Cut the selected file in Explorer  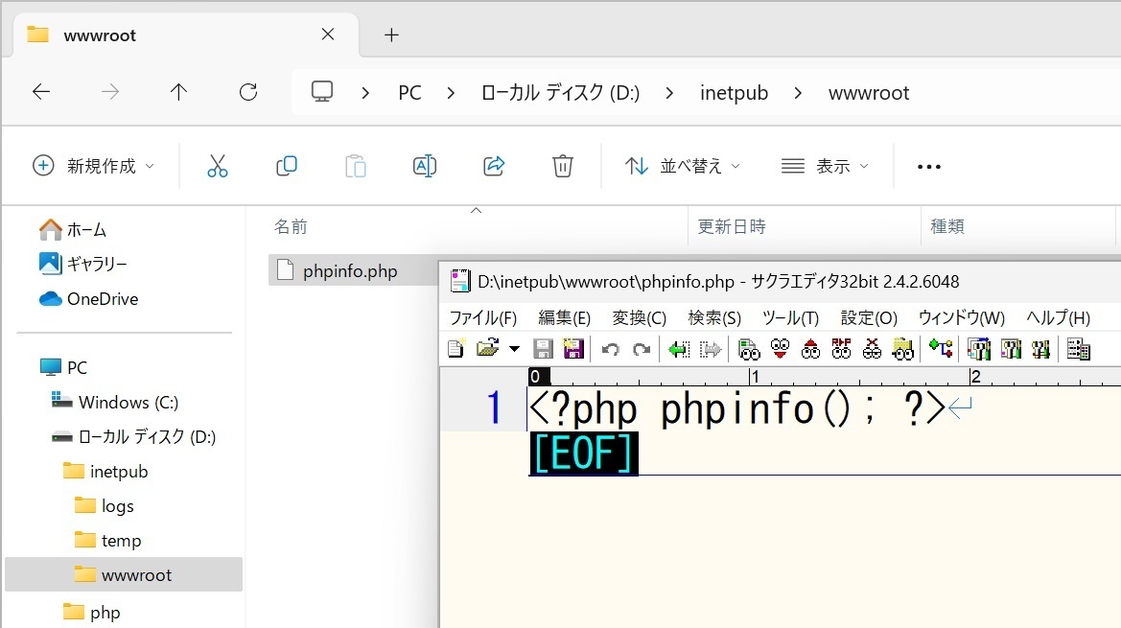pos(218,165)
